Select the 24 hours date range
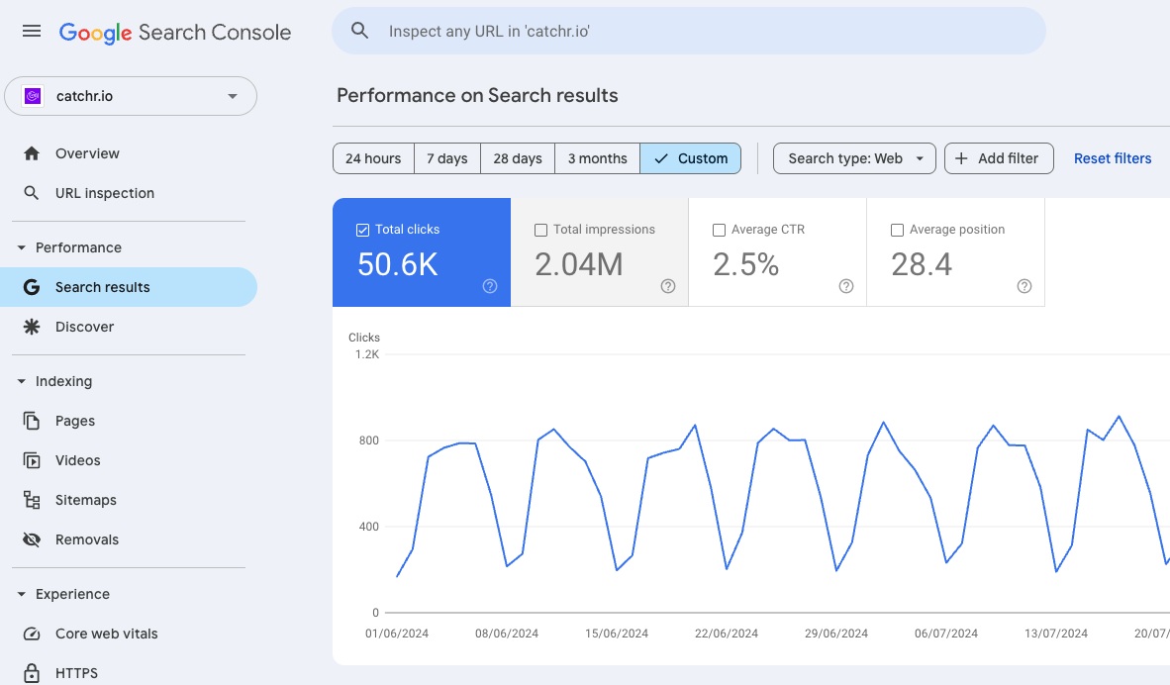This screenshot has height=685, width=1170. 373,159
